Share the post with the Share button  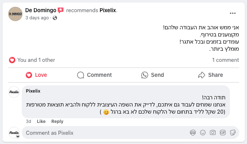210,75
